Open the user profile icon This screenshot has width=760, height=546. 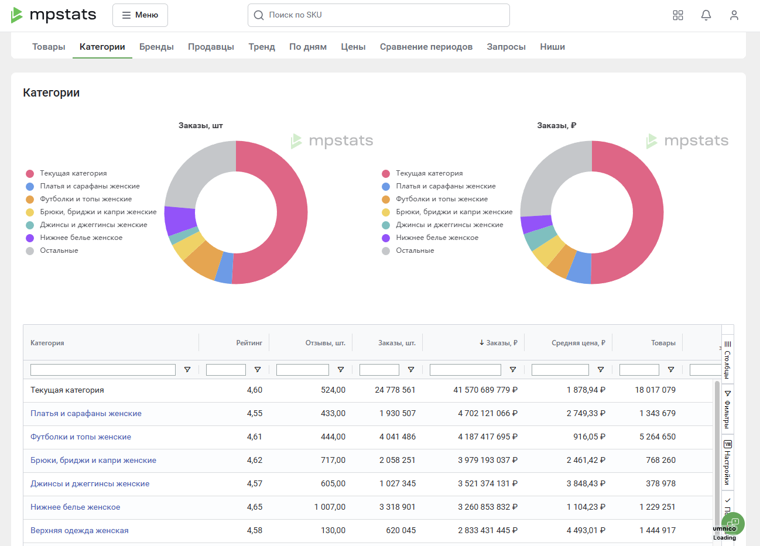coord(734,15)
